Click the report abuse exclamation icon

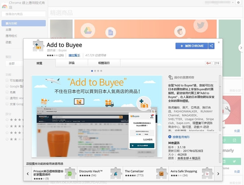coord(170,137)
